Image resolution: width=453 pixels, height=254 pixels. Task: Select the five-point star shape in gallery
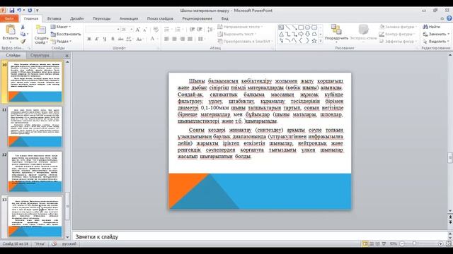(314, 41)
